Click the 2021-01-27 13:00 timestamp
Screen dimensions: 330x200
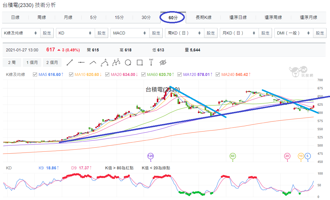(x=22, y=50)
